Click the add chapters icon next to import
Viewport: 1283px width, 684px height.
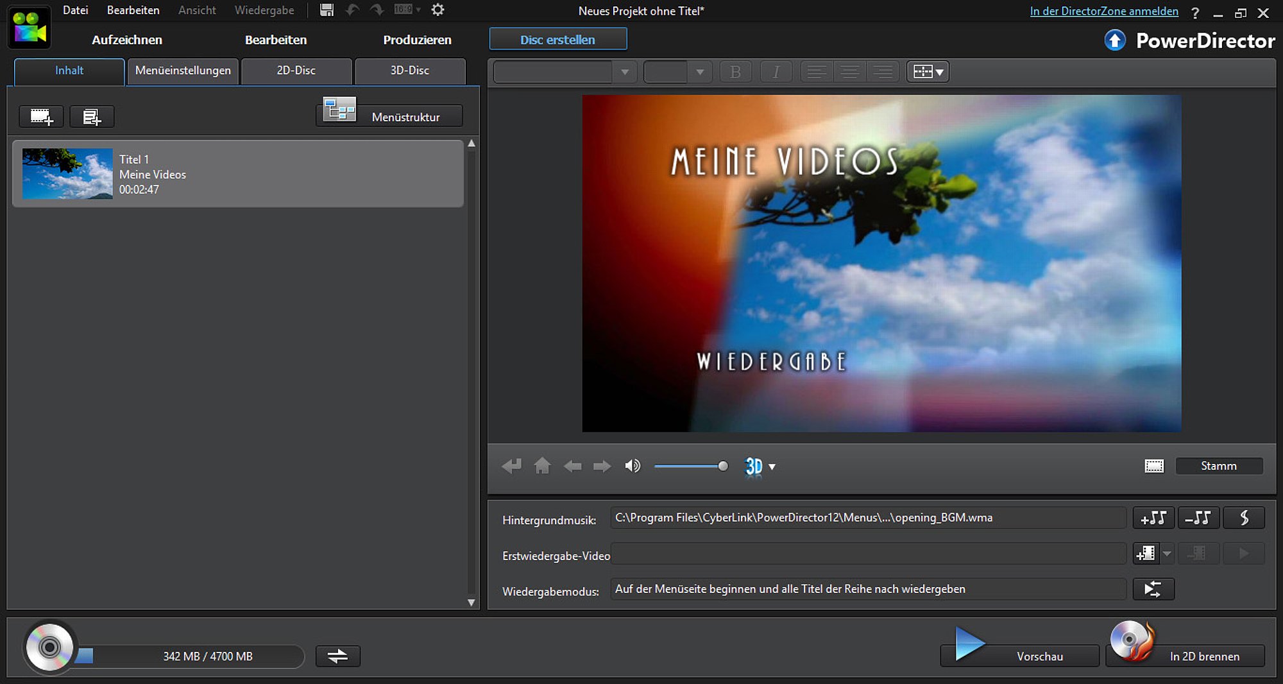click(x=92, y=117)
